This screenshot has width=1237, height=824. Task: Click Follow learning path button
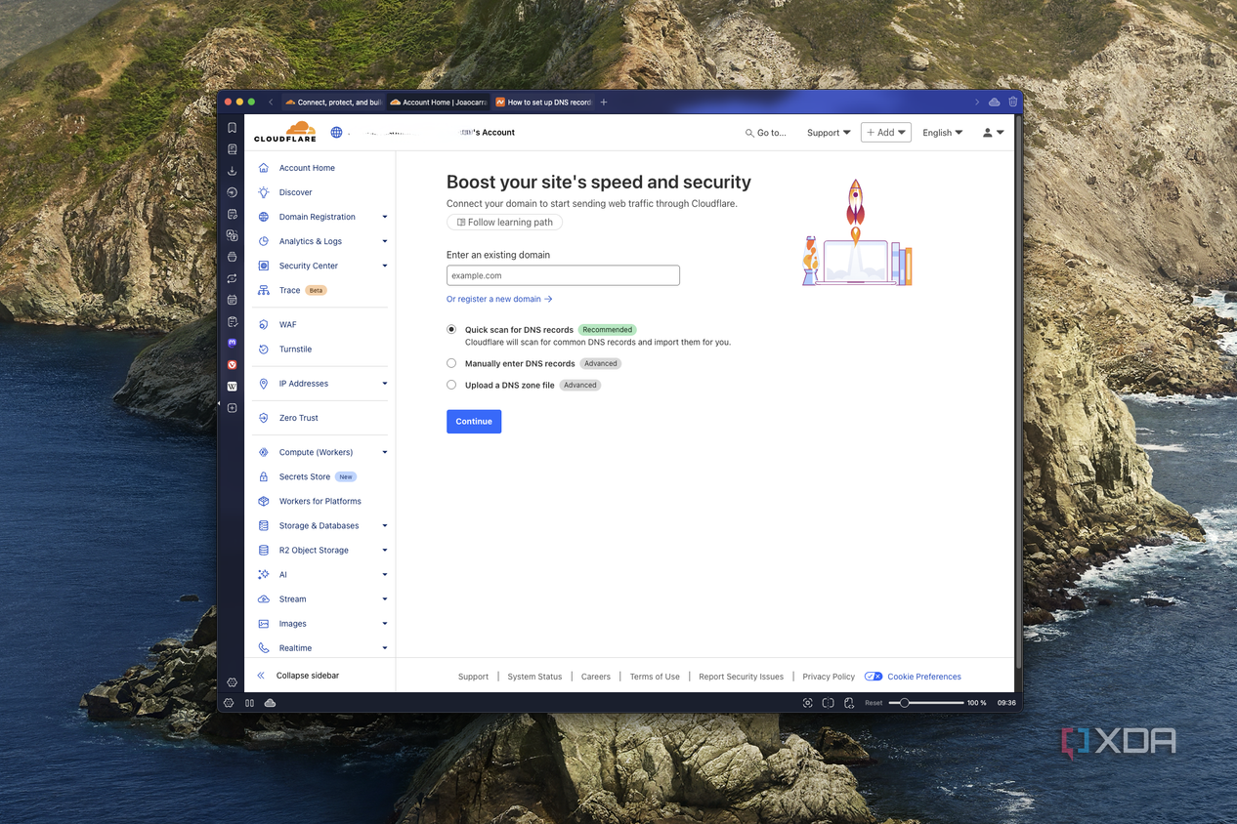pyautogui.click(x=504, y=222)
